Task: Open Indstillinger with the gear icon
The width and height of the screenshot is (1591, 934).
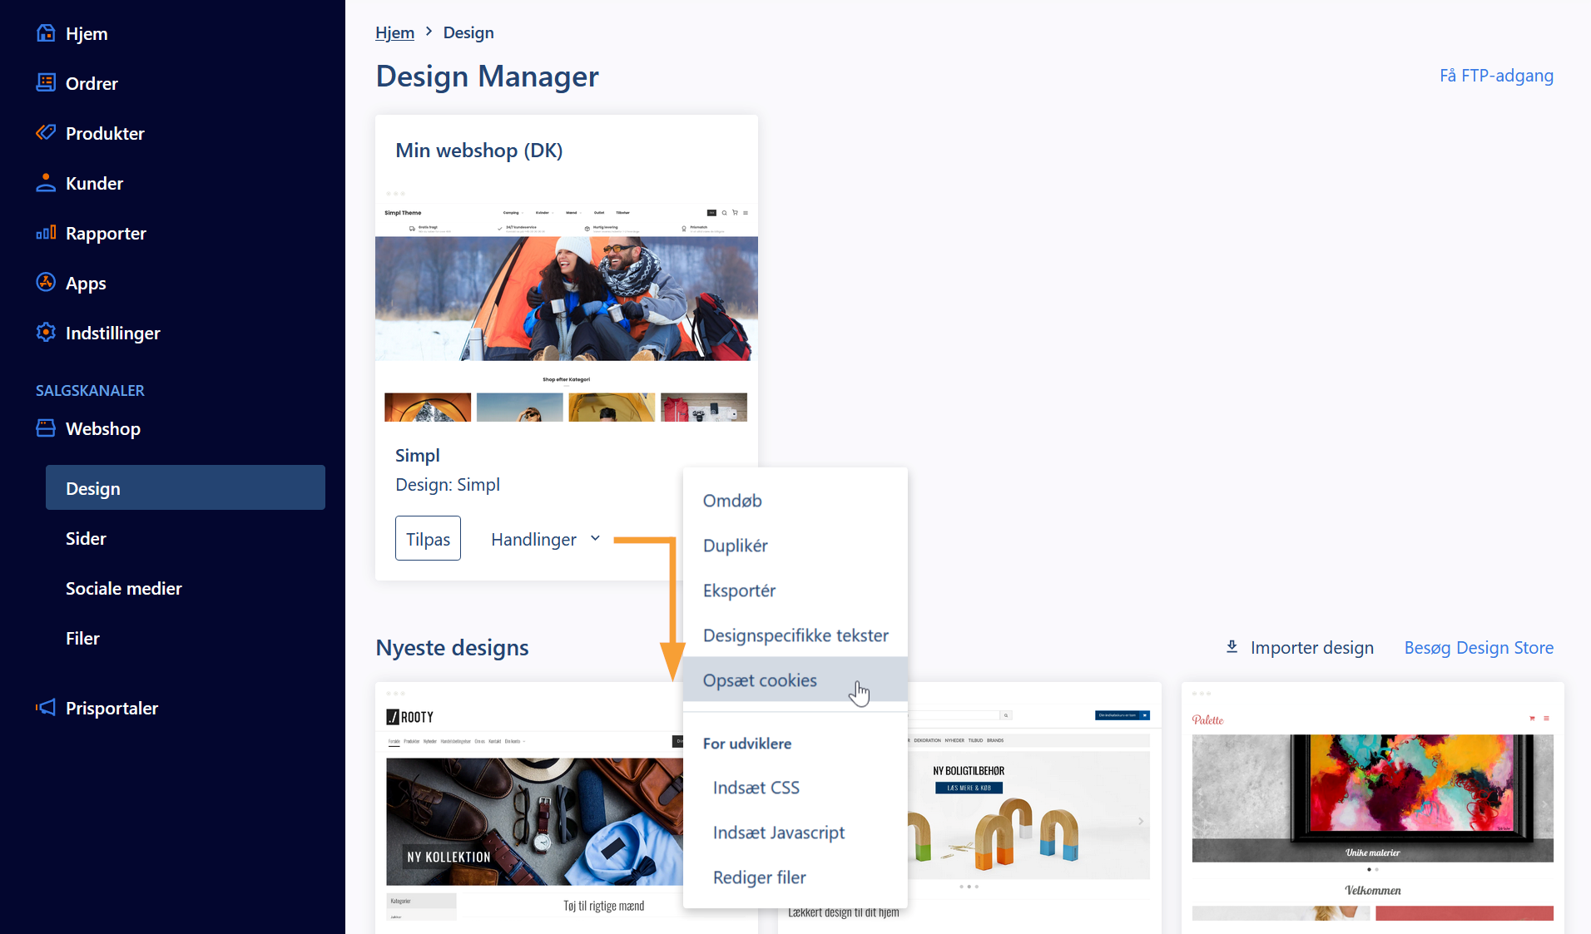Action: coord(46,332)
